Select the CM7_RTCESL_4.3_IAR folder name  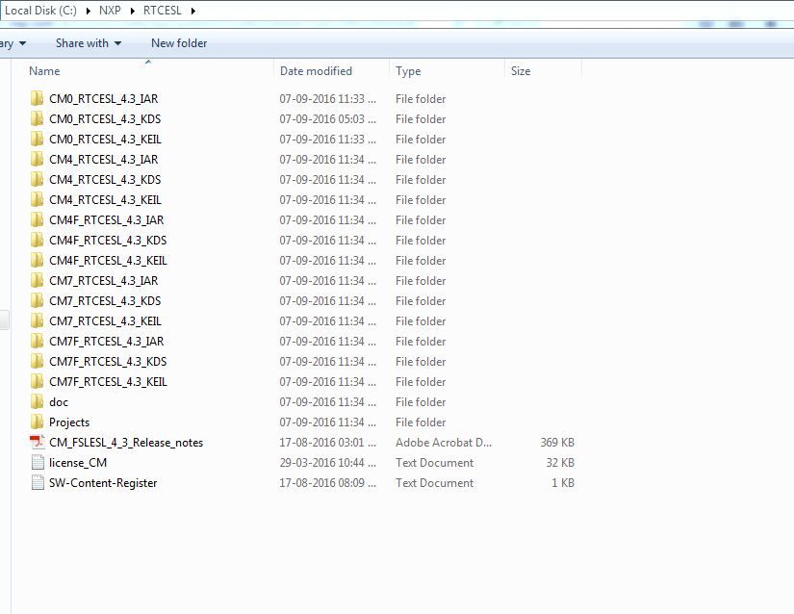pos(104,281)
